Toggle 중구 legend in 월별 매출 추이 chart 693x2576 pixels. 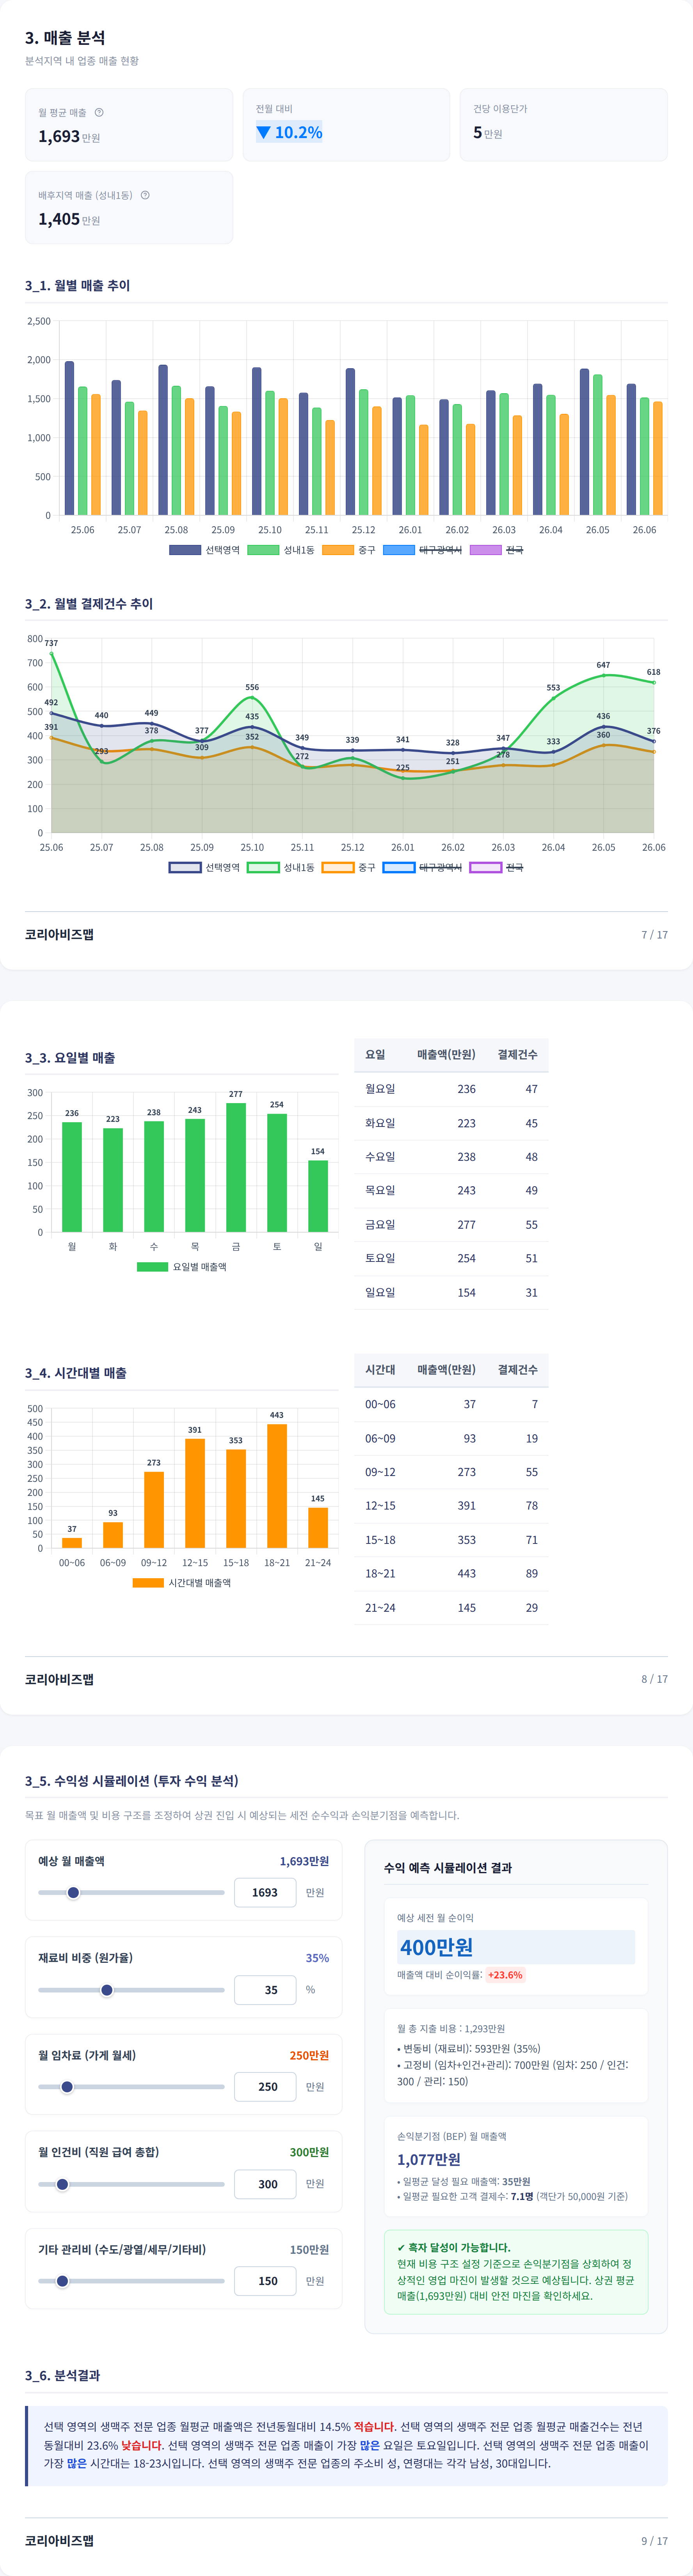[x=349, y=550]
